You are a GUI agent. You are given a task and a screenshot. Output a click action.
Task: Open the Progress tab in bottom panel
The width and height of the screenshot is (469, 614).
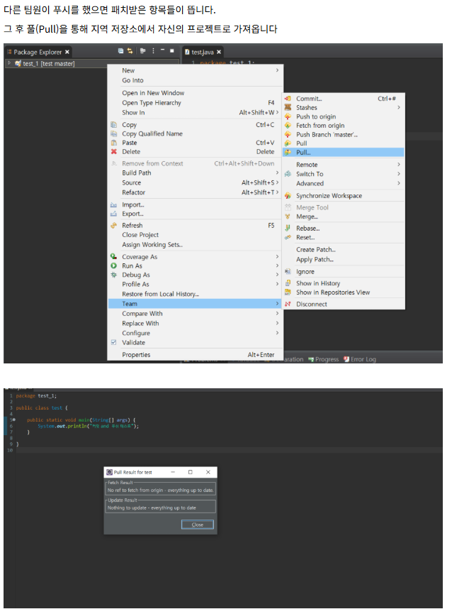pos(323,359)
